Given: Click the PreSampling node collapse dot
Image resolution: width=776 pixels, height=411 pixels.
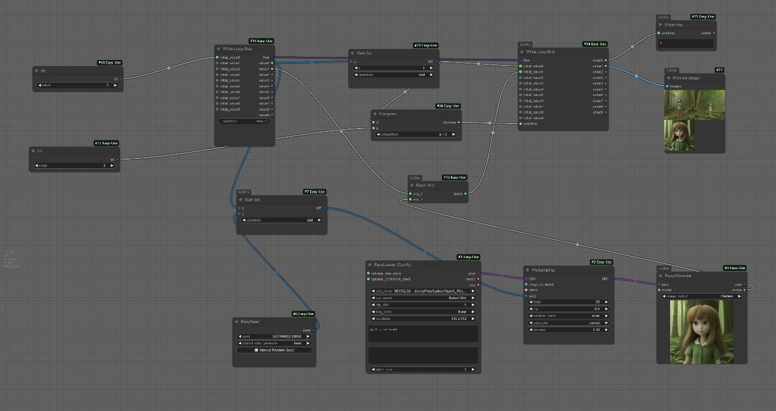Looking at the screenshot, I should (528, 270).
